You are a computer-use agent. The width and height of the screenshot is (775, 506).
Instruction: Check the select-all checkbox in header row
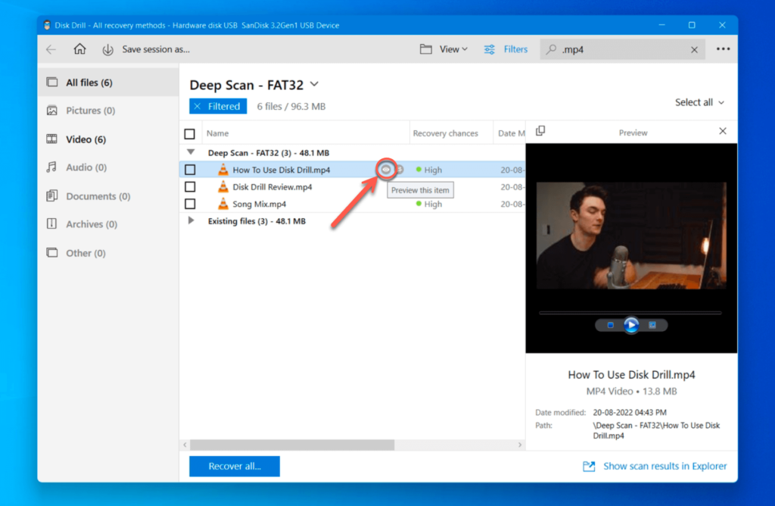click(189, 133)
